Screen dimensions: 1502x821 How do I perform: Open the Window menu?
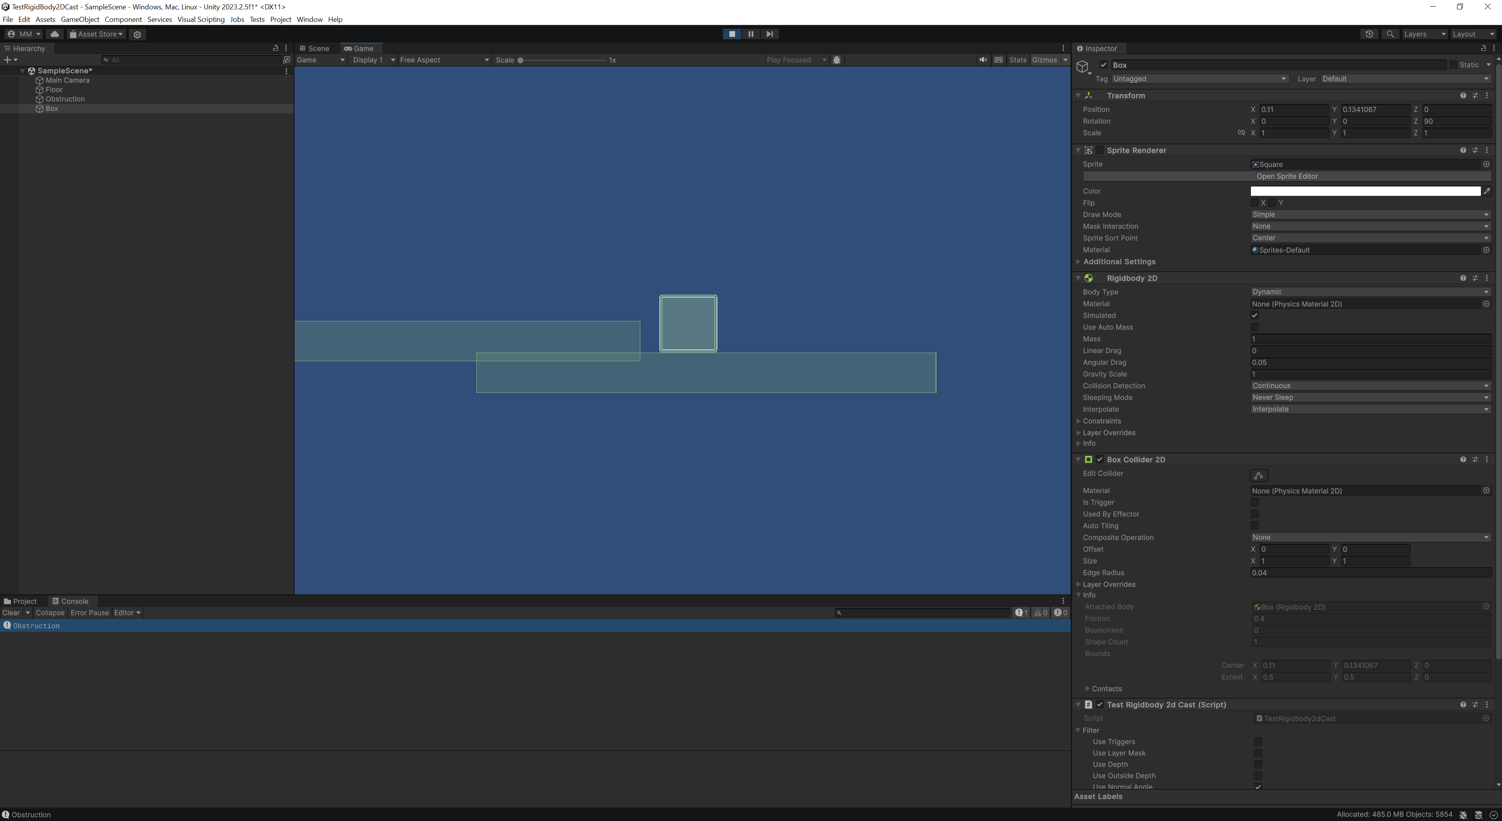[310, 19]
